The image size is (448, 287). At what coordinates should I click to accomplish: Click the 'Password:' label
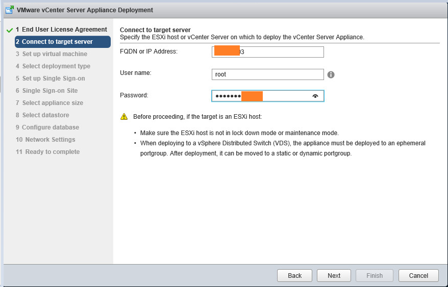(134, 95)
